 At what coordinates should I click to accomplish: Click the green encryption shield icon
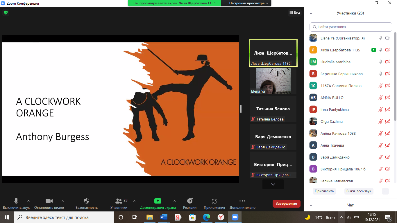click(6, 12)
